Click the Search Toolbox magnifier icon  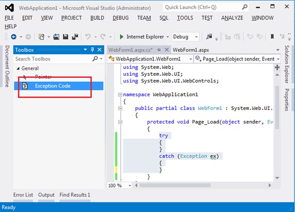(94, 59)
